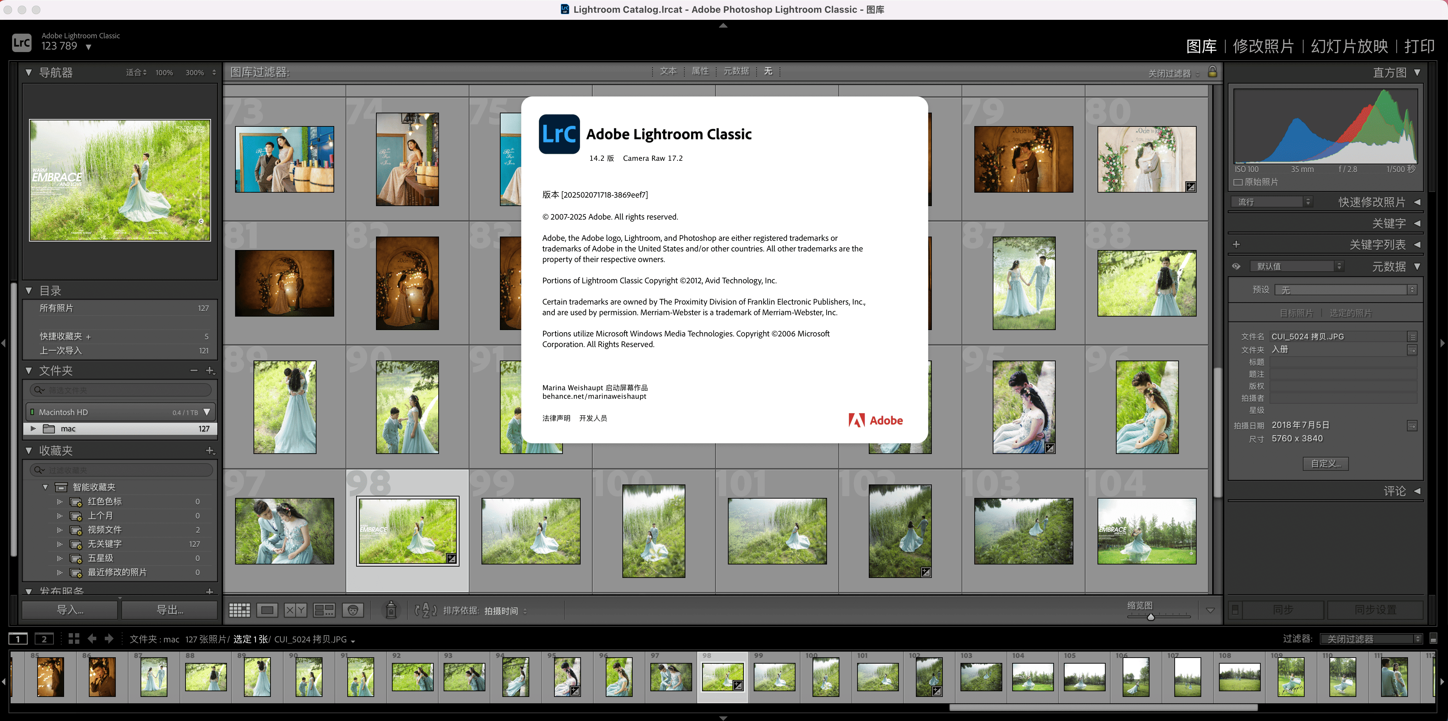
Task: Select photo thumbnail number 104 in grid
Action: pos(1146,531)
